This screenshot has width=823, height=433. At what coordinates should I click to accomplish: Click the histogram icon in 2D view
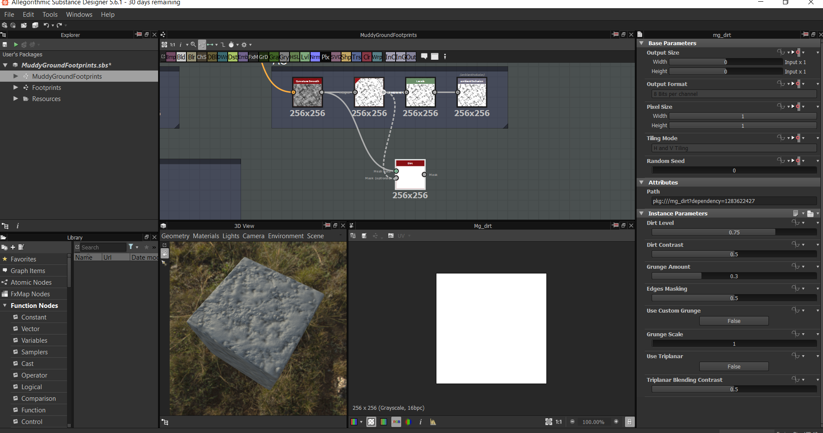(433, 422)
